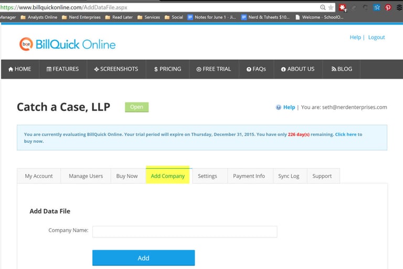Click the zoom magnifier icon in address bar

pos(323,7)
